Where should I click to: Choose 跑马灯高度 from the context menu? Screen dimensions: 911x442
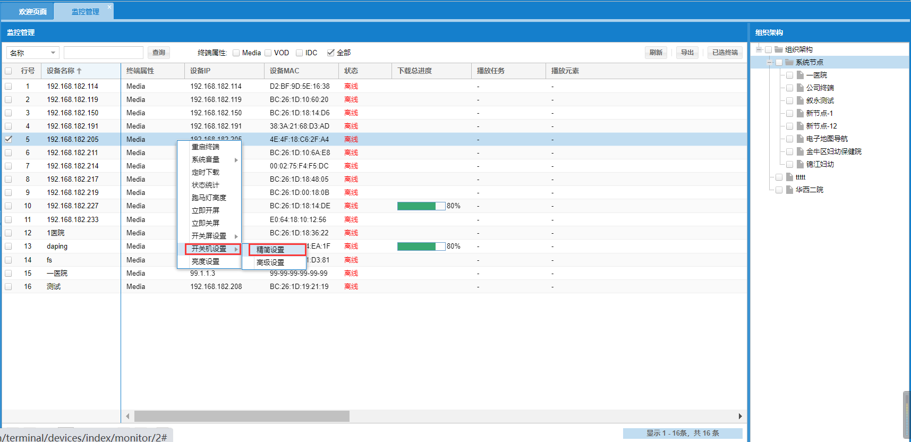pos(209,198)
